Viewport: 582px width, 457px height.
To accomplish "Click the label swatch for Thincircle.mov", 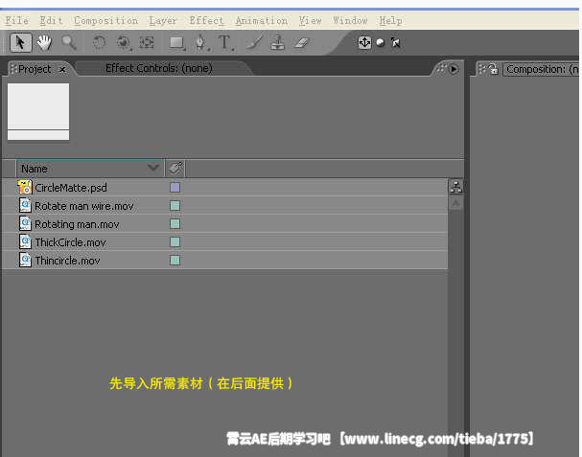I will (175, 260).
